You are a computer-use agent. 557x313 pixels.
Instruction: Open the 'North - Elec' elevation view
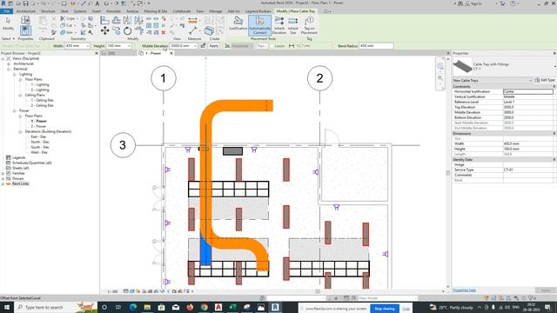pos(40,142)
